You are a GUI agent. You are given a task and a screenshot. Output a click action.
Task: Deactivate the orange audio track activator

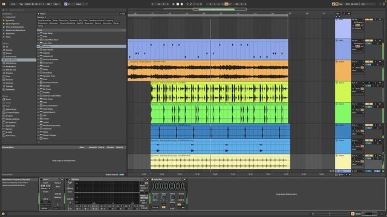(x=369, y=61)
